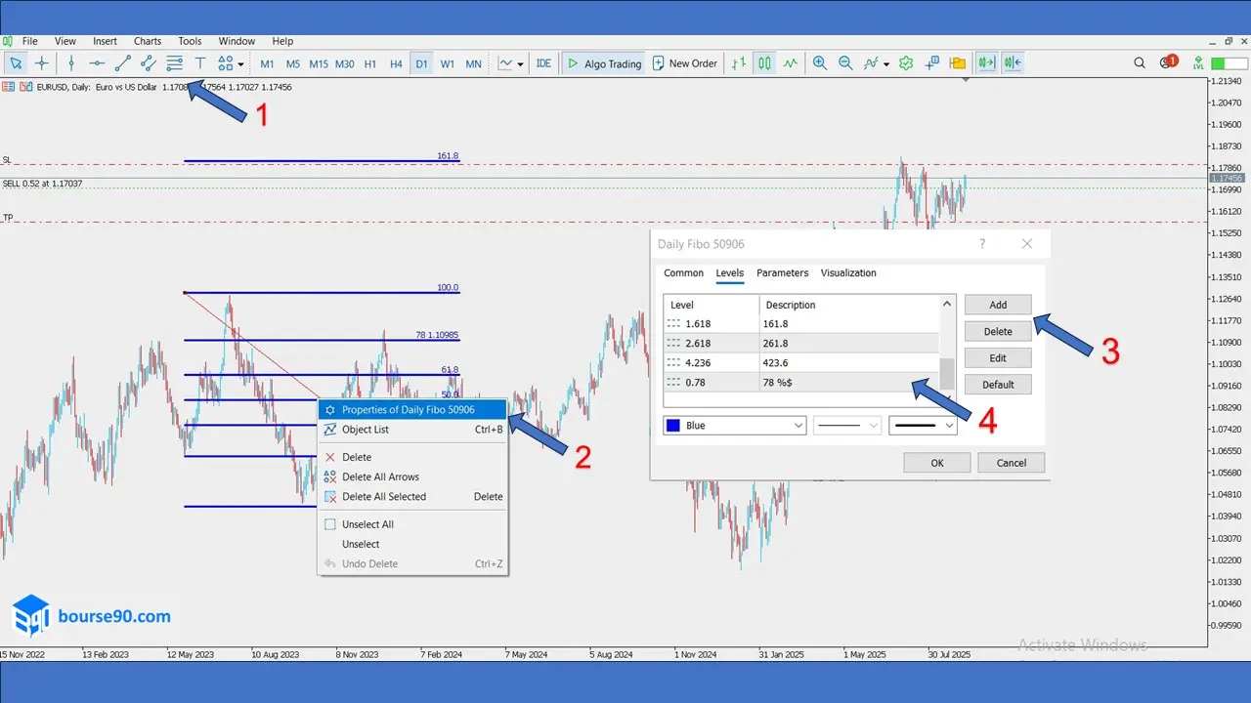Screen dimensions: 1251x703
Task: Select the trendline drawing tool
Action: [122, 63]
